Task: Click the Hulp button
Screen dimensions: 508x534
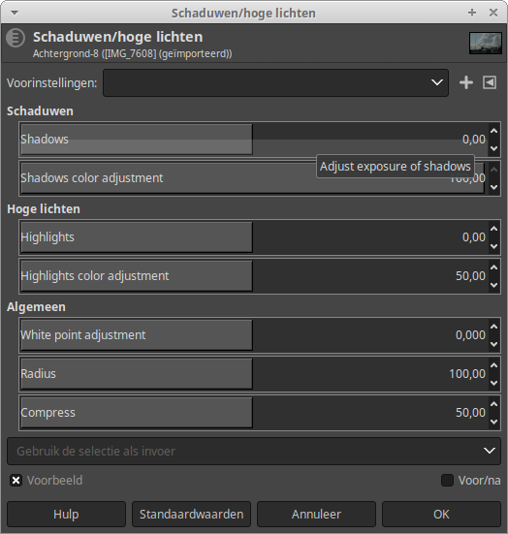Action: 67,515
